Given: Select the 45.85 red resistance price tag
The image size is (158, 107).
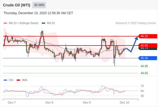Looking at the screenshot, I should (148, 45).
